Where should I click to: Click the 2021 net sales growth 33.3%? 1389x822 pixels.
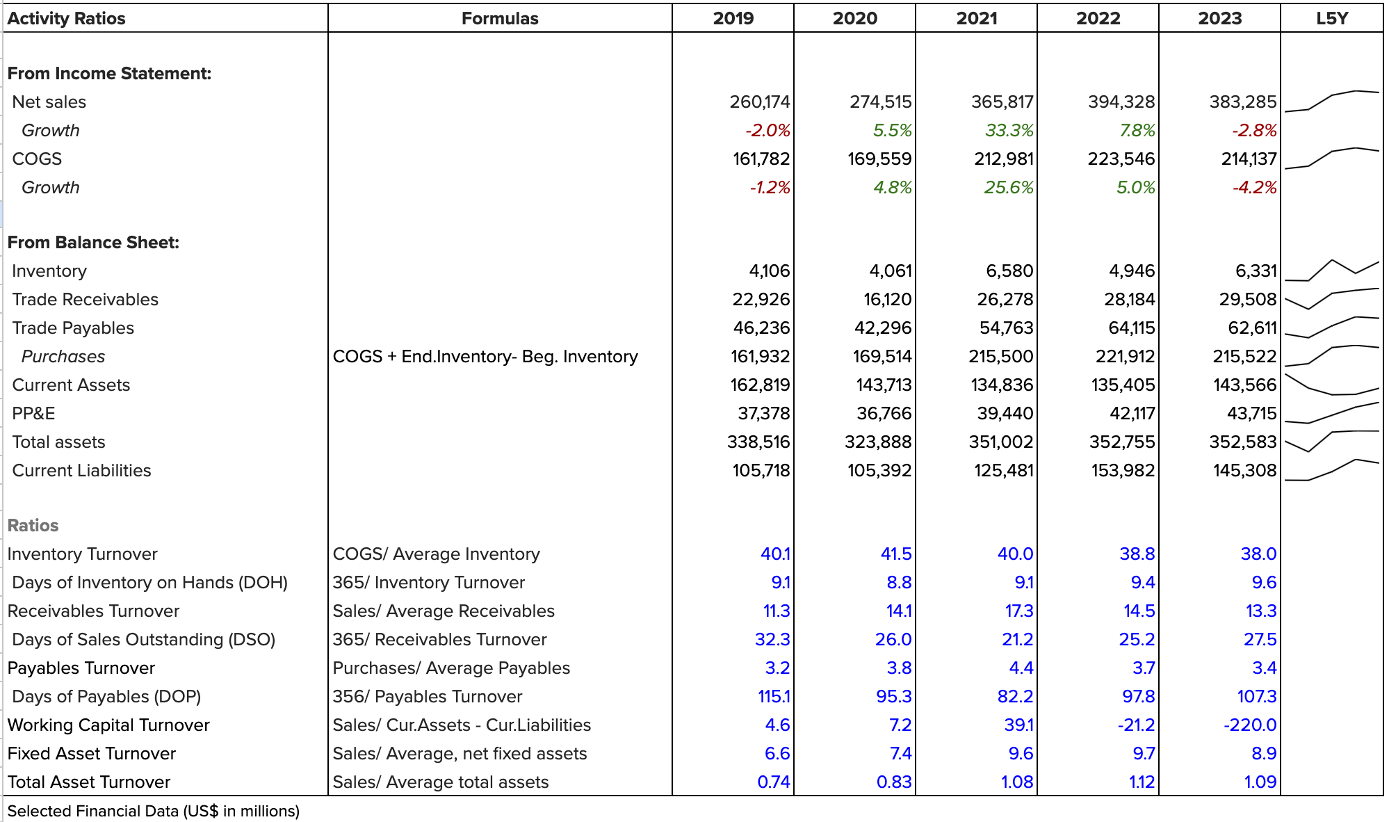1009,131
